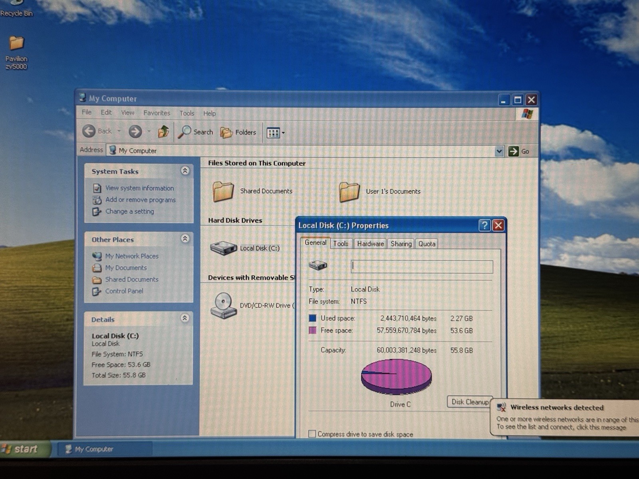Click the My Computer icon in the address bar
This screenshot has height=479, width=639.
coord(113,150)
